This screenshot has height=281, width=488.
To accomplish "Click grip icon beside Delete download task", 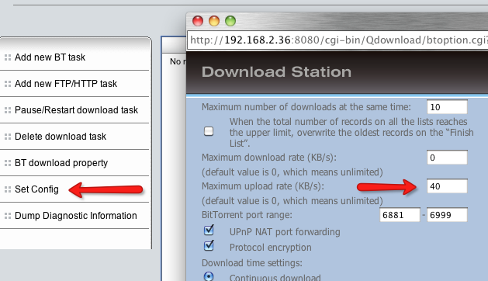I will click(x=8, y=137).
